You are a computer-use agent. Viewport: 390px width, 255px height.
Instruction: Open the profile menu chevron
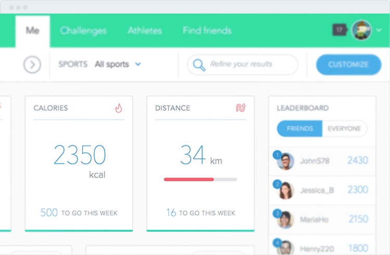379,31
